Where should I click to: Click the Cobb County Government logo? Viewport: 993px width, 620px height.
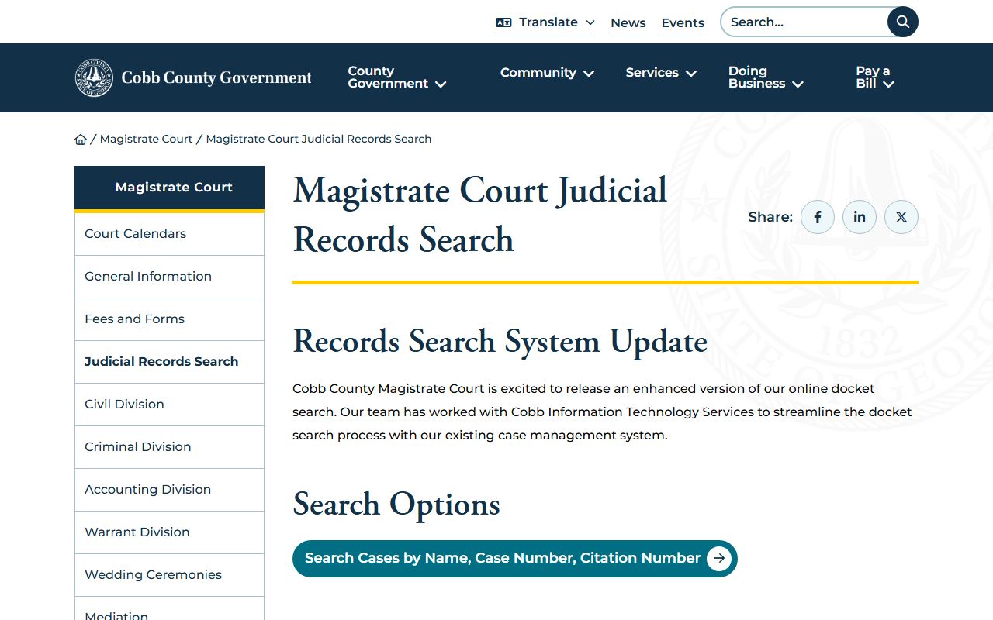tap(193, 77)
